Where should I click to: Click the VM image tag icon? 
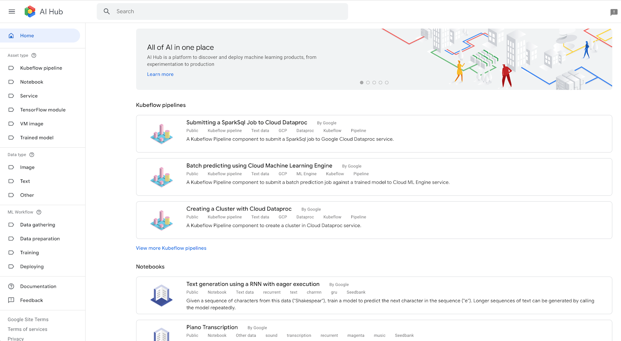pos(11,124)
